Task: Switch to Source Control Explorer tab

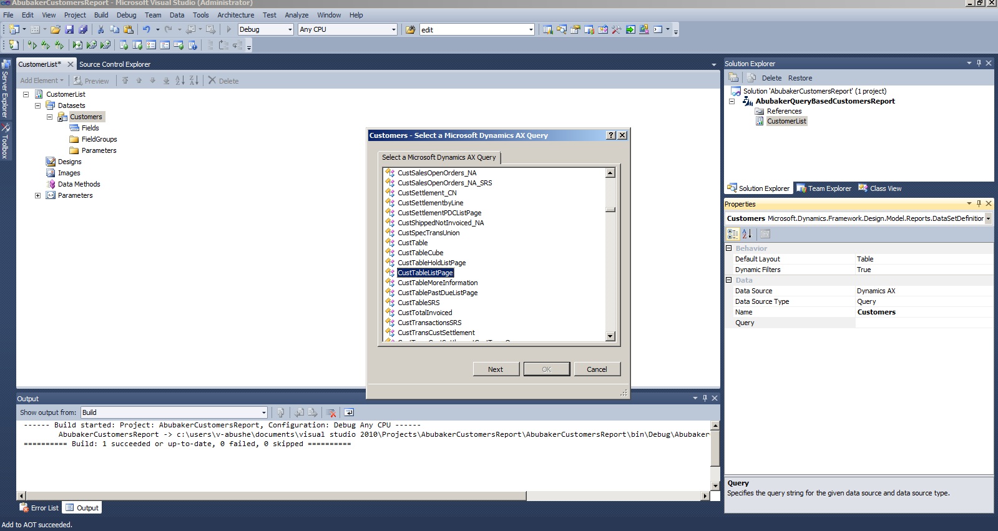Action: point(115,64)
